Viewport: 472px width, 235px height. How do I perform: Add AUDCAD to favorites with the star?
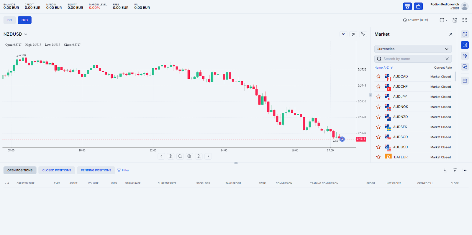tap(378, 77)
